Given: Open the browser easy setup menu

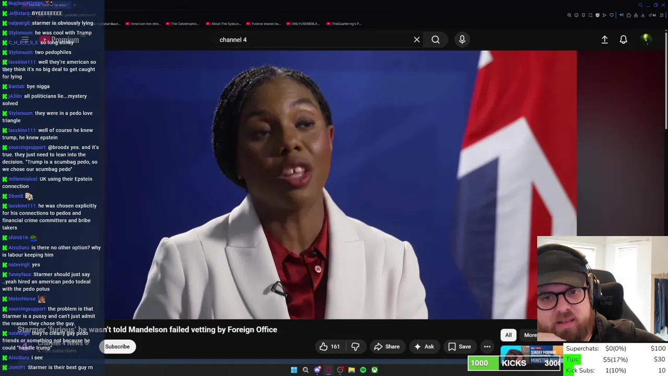Looking at the screenshot, I should pyautogui.click(x=662, y=15).
